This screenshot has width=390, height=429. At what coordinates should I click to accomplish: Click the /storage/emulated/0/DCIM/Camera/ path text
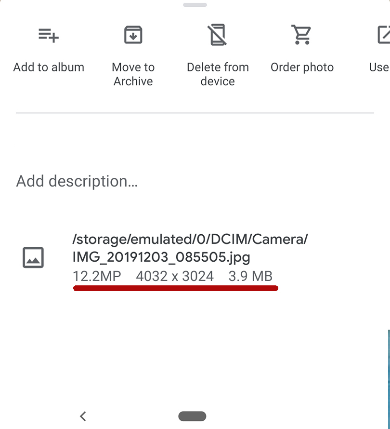(x=190, y=239)
